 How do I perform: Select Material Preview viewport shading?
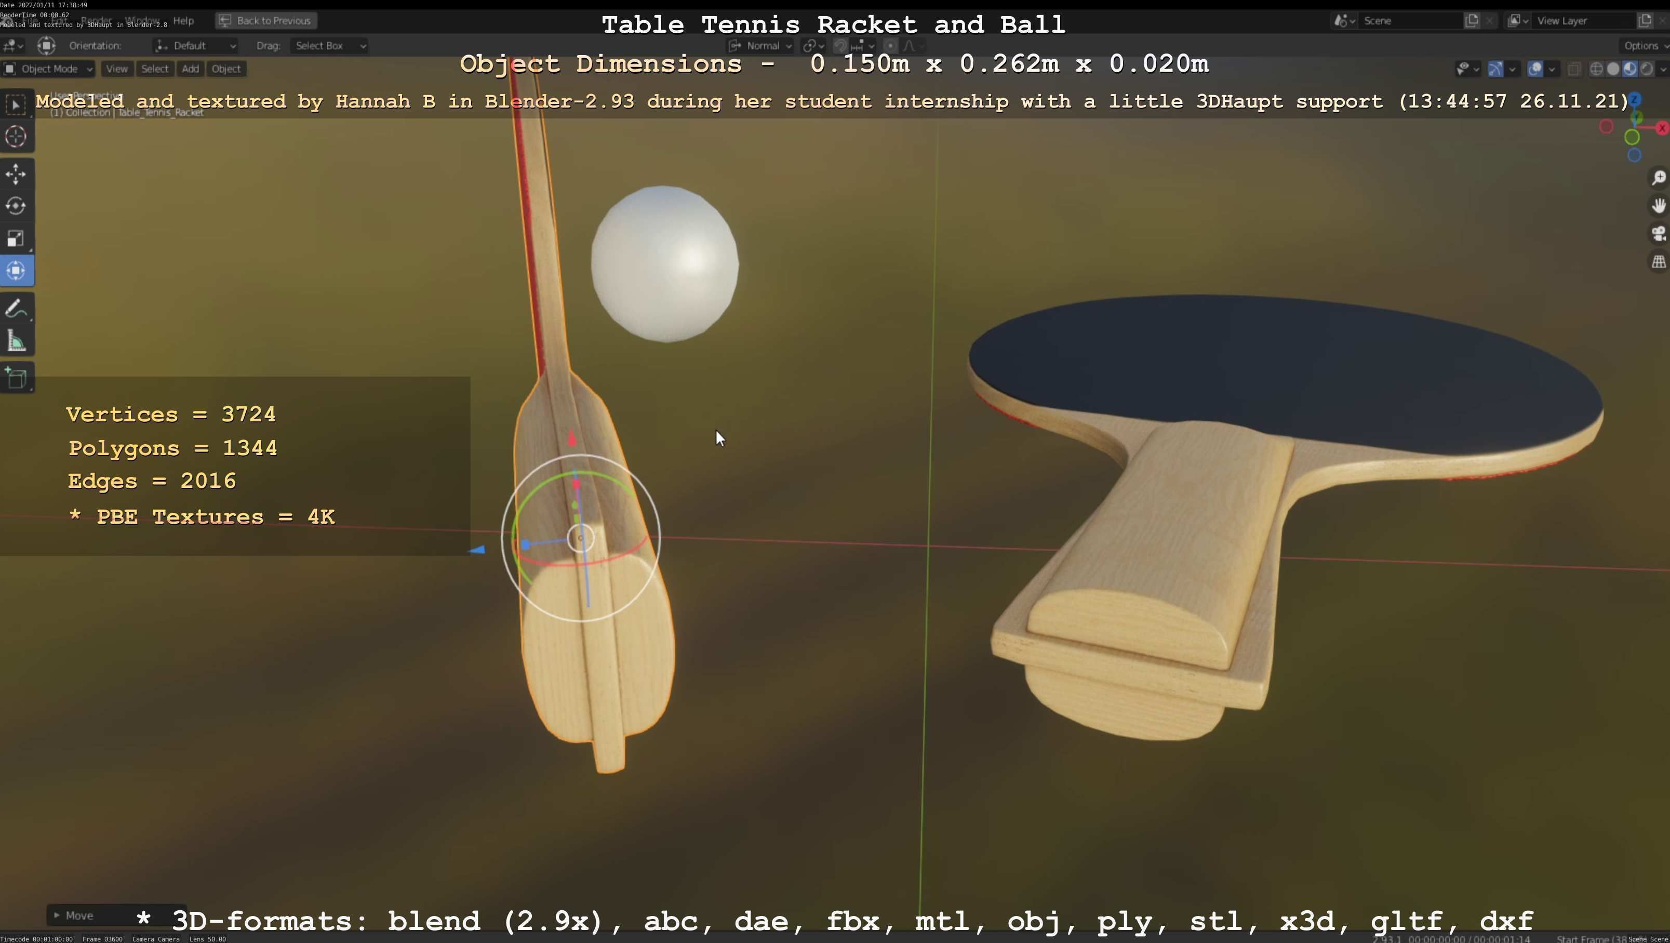coord(1630,69)
